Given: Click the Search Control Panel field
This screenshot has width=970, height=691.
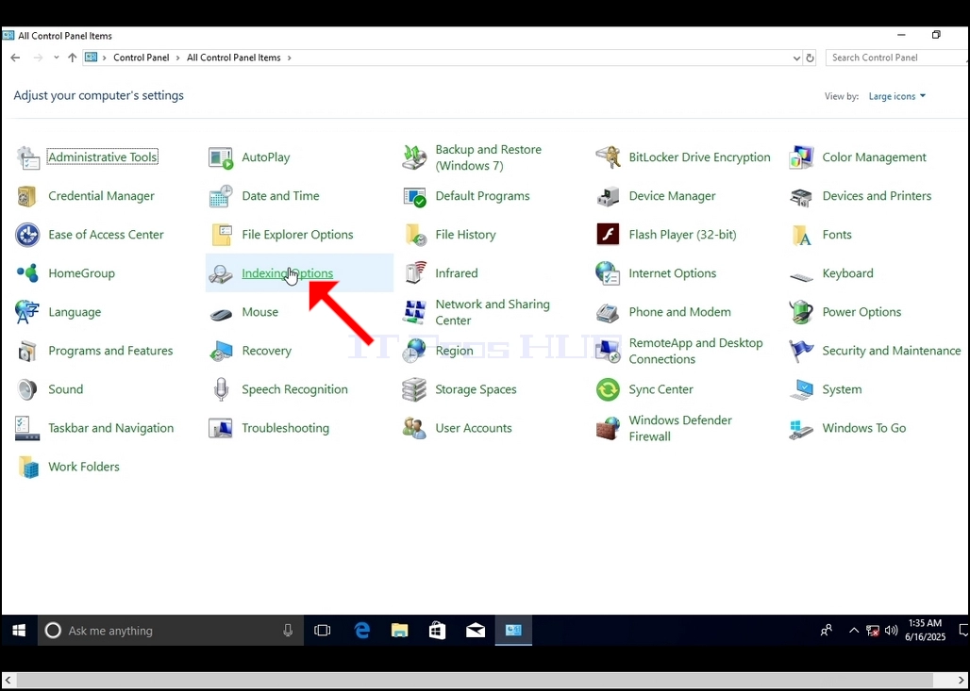Looking at the screenshot, I should [896, 58].
